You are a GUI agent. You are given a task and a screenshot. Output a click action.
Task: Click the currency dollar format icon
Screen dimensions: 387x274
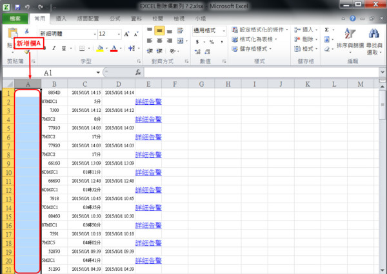[x=197, y=42]
